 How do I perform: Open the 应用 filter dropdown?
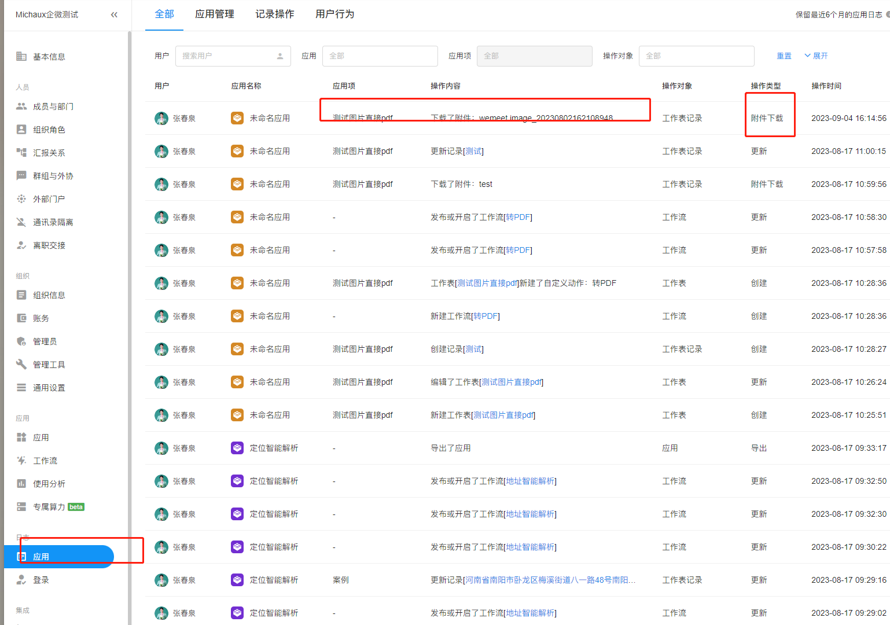[380, 56]
